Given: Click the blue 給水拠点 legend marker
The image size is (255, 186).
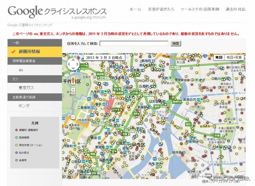Looking at the screenshot, I should [x=16, y=153].
